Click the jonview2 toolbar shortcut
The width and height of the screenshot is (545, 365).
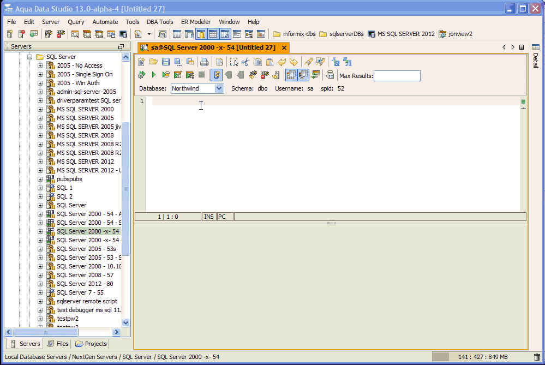(456, 34)
